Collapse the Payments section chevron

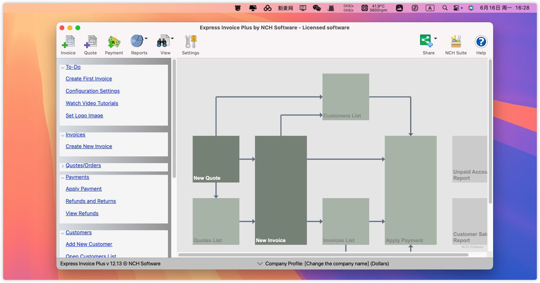click(62, 178)
